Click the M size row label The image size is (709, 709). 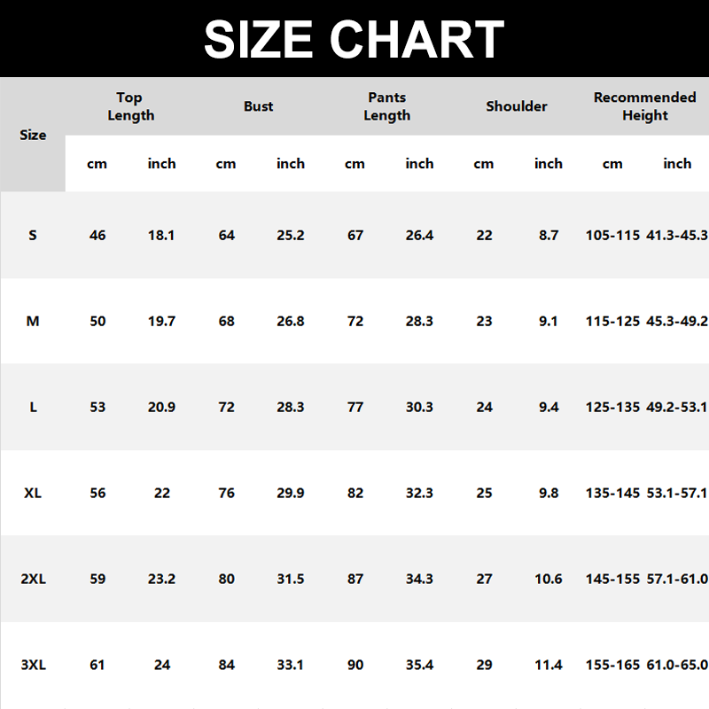33,321
